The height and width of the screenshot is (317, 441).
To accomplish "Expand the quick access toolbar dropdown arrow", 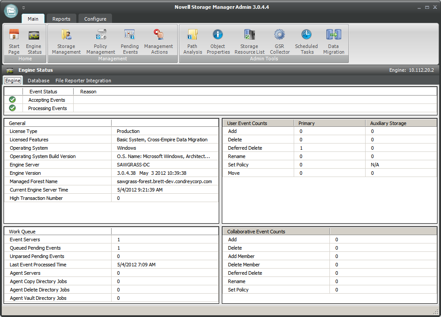I will coord(24,7).
